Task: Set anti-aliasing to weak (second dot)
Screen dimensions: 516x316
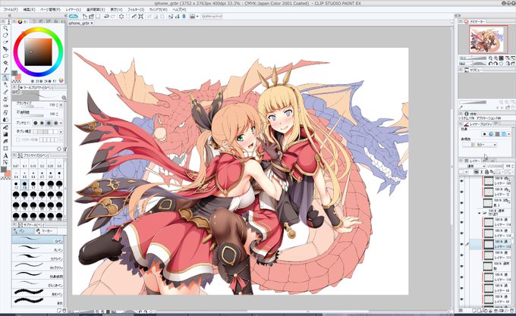Action: pyautogui.click(x=42, y=123)
